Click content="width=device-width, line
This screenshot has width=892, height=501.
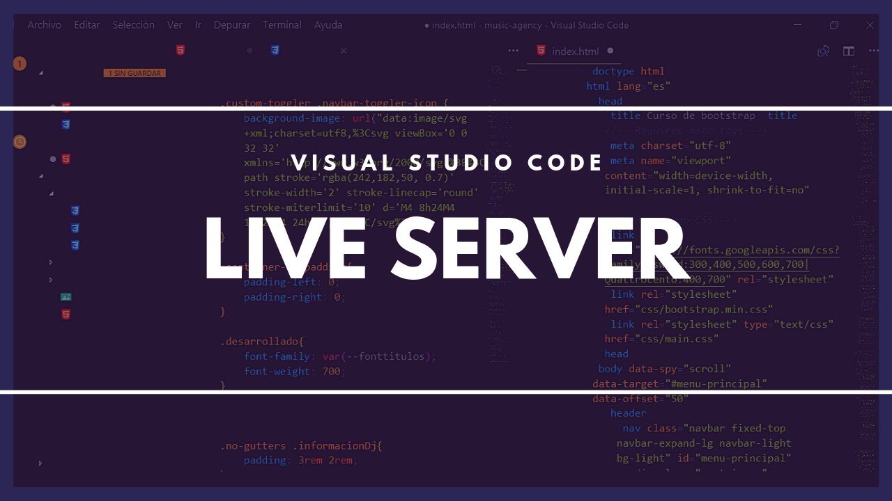[689, 175]
